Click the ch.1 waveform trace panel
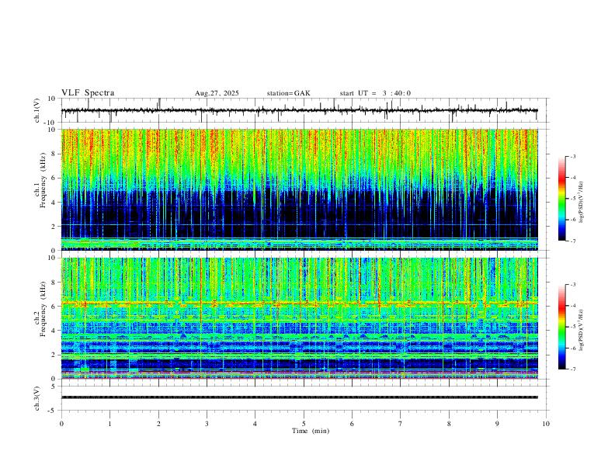 tap(304, 110)
